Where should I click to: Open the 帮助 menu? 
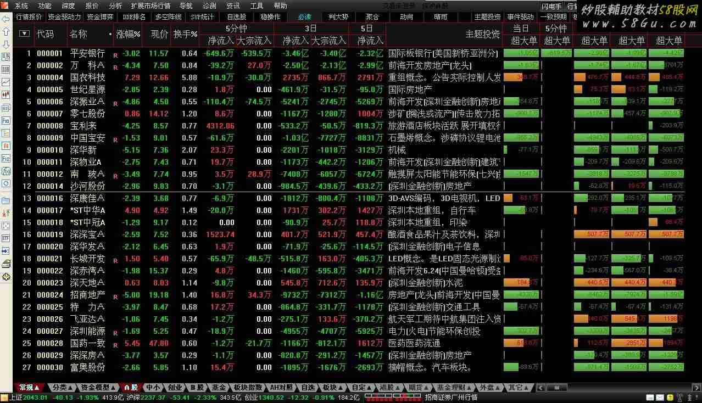click(280, 6)
